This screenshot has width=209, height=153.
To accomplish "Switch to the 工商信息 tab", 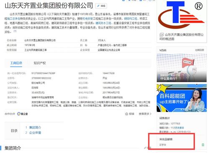I will [16, 63].
